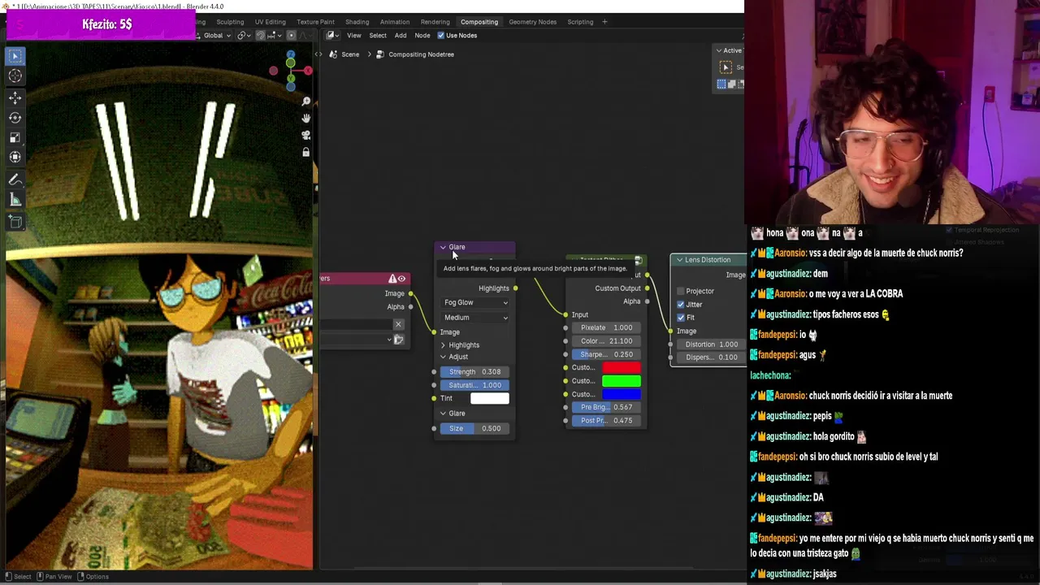
Task: Switch to the Sculpting workspace tab
Action: pos(230,22)
